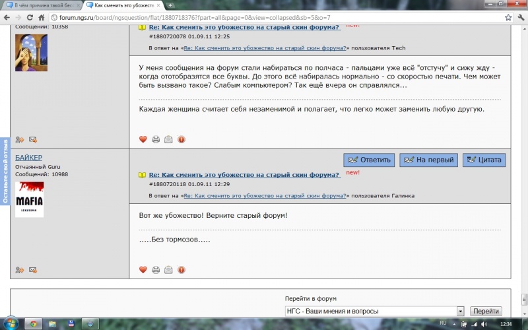
Task: Click the heart icon under Галинка's message
Action: 143,139
